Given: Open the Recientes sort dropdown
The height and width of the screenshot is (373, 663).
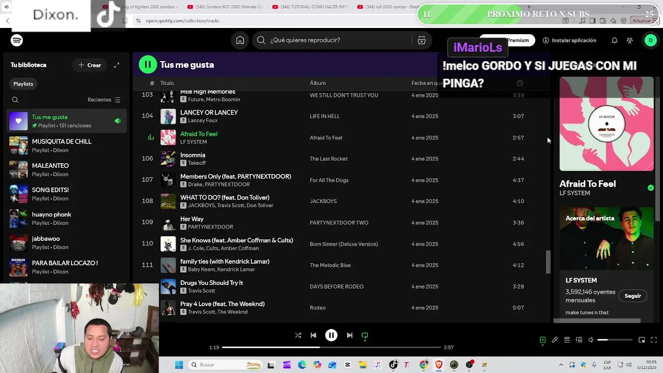Looking at the screenshot, I should pos(104,99).
